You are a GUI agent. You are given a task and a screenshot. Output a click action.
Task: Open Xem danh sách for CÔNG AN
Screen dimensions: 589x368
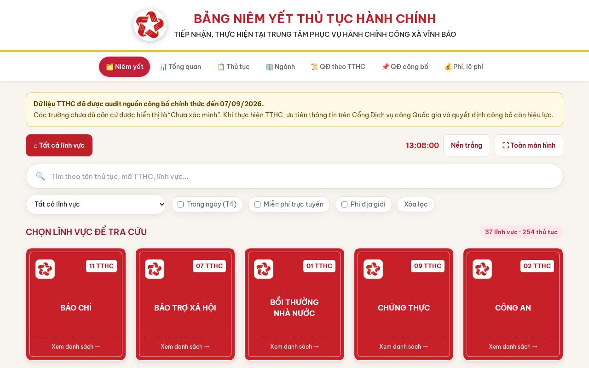513,346
